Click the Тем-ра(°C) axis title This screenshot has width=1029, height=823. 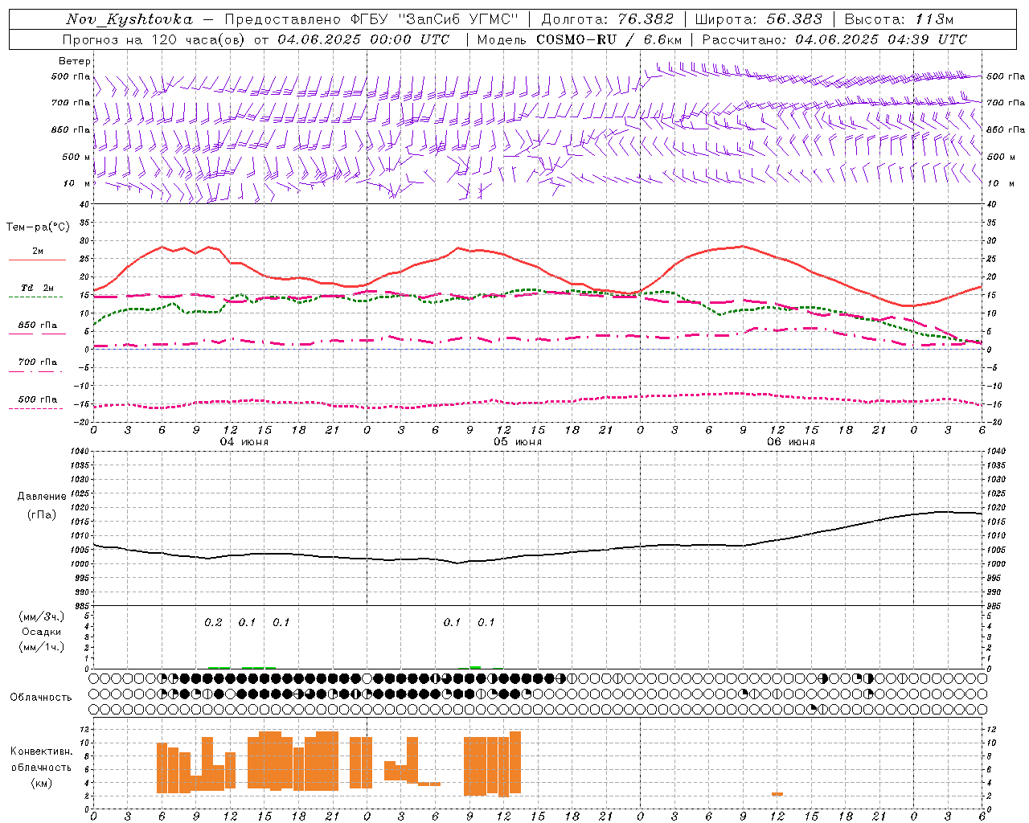click(38, 227)
